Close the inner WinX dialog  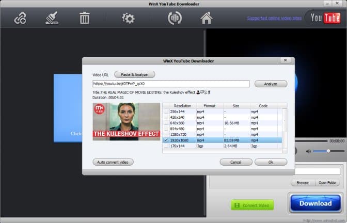[x=286, y=60]
